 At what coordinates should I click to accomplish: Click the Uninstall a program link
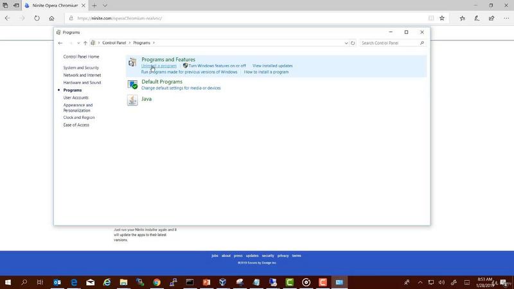(159, 66)
